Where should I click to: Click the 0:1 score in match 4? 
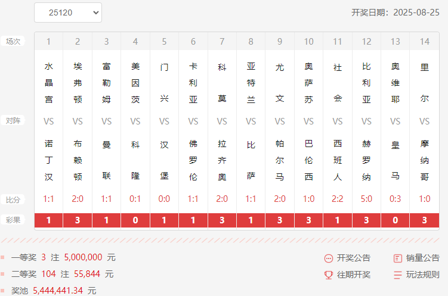[135, 199]
